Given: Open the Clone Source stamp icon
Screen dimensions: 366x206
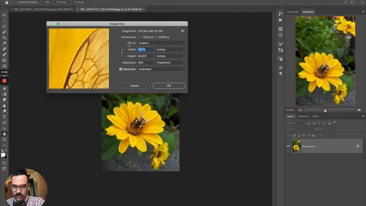Looking at the screenshot, I should click(281, 59).
